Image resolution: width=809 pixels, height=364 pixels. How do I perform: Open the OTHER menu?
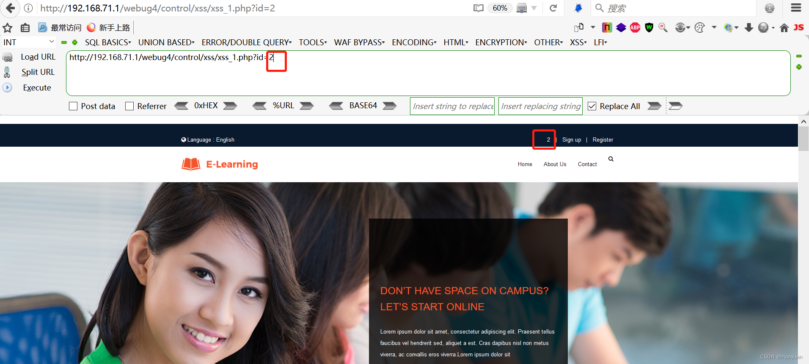point(548,42)
